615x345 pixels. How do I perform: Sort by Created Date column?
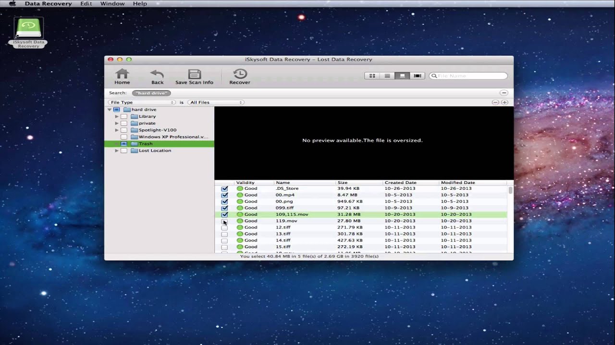point(411,183)
